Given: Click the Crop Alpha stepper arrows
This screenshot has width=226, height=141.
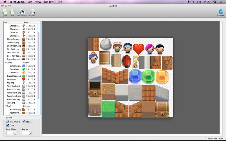Looking at the screenshot, I should click(x=14, y=133).
